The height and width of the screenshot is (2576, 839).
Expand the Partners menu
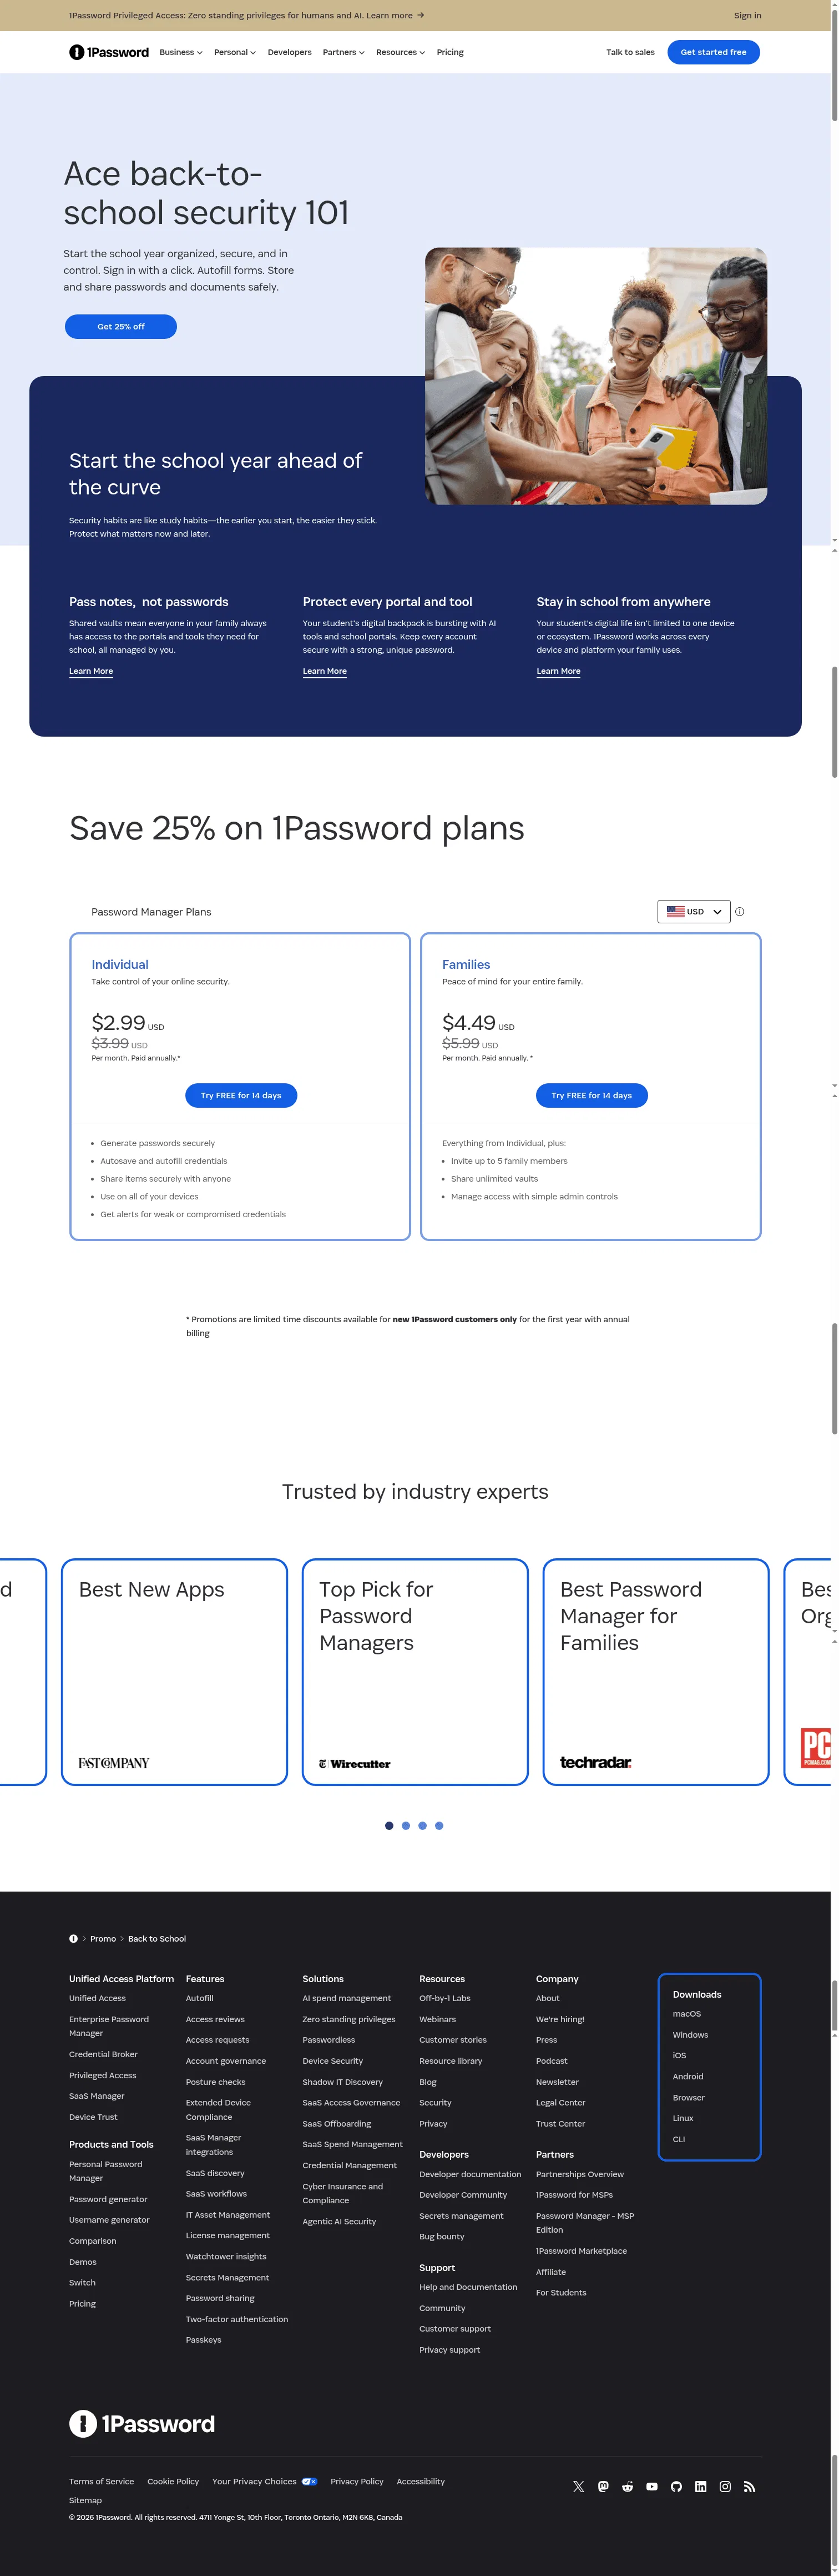click(343, 52)
